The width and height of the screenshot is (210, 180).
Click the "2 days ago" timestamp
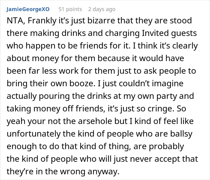pyautogui.click(x=102, y=9)
